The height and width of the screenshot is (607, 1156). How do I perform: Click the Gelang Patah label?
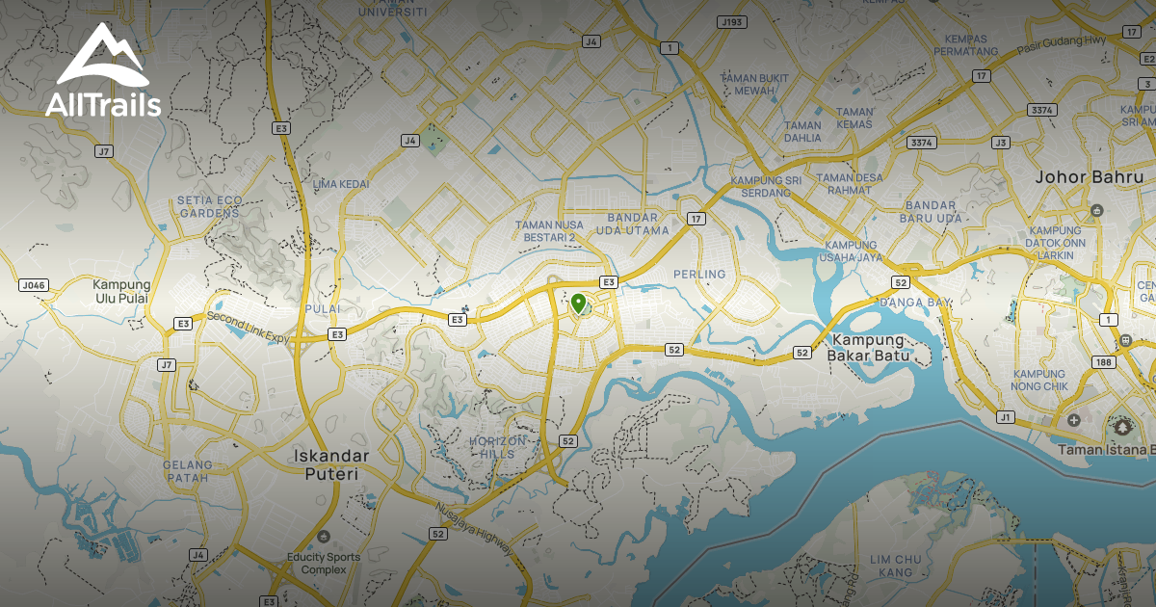pos(187,471)
